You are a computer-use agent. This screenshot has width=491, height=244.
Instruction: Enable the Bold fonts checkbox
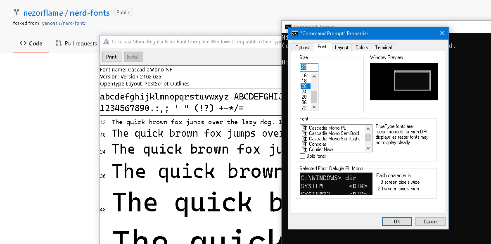click(x=303, y=156)
